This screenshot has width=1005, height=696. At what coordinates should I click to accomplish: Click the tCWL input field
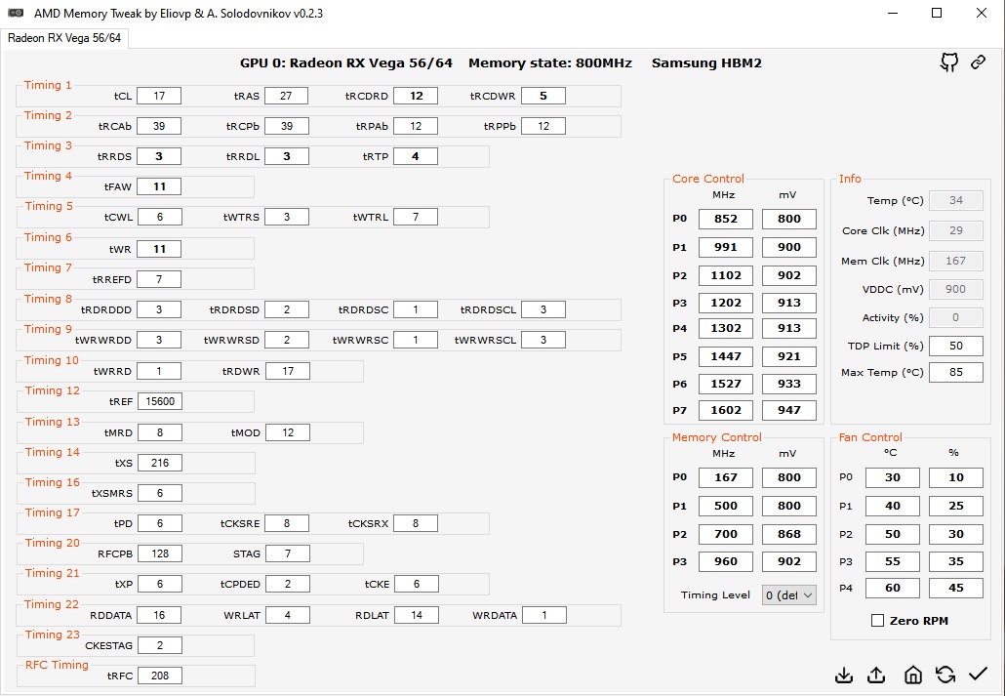coord(160,217)
